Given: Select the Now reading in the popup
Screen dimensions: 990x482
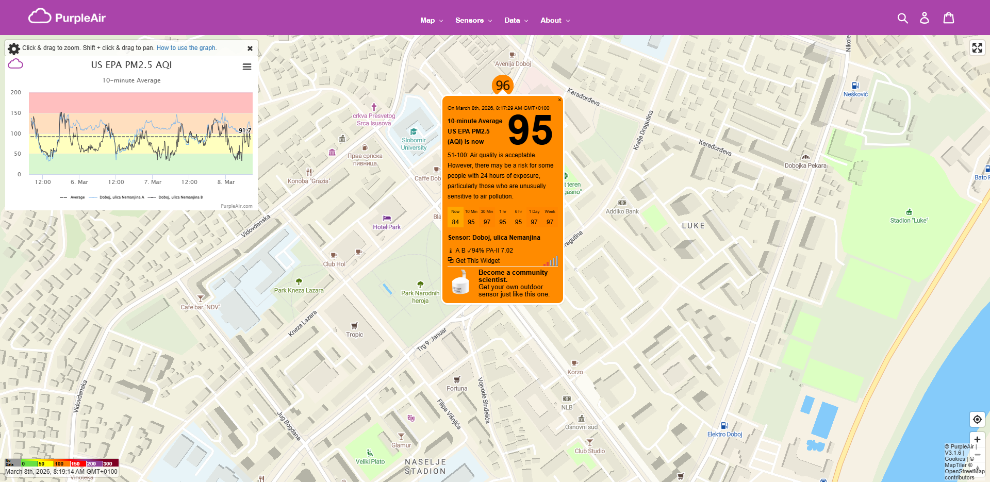Looking at the screenshot, I should click(x=456, y=217).
